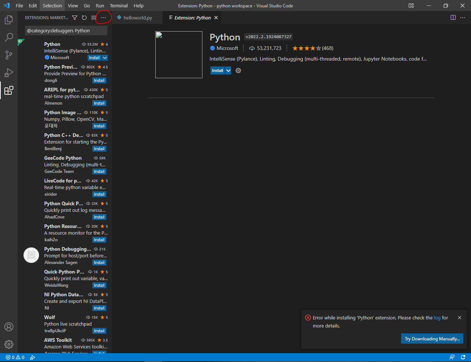Image resolution: width=471 pixels, height=362 pixels.
Task: Click errors and warnings status indicator
Action: 15,357
